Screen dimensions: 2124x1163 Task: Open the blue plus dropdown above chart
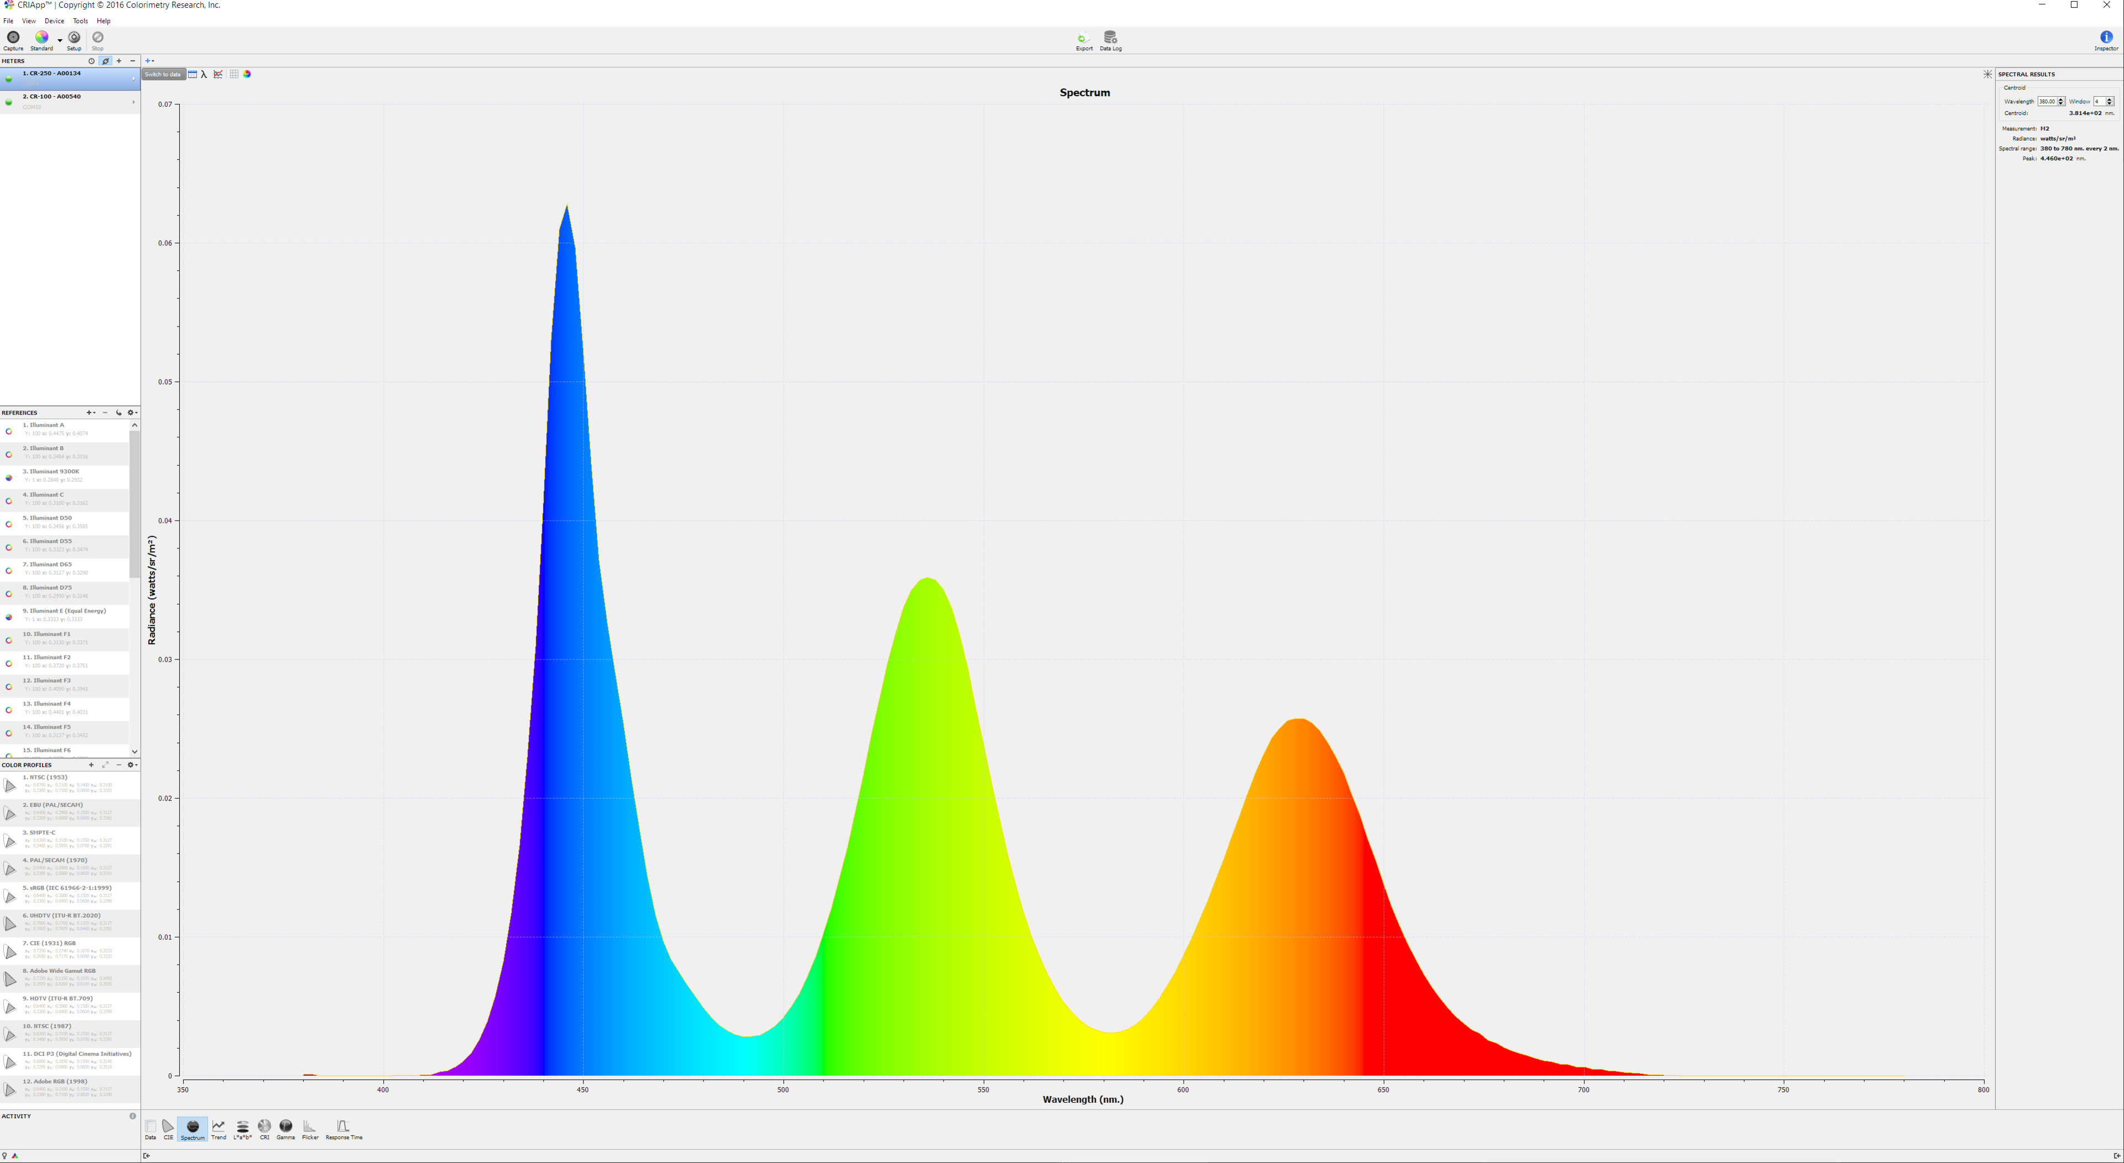149,61
